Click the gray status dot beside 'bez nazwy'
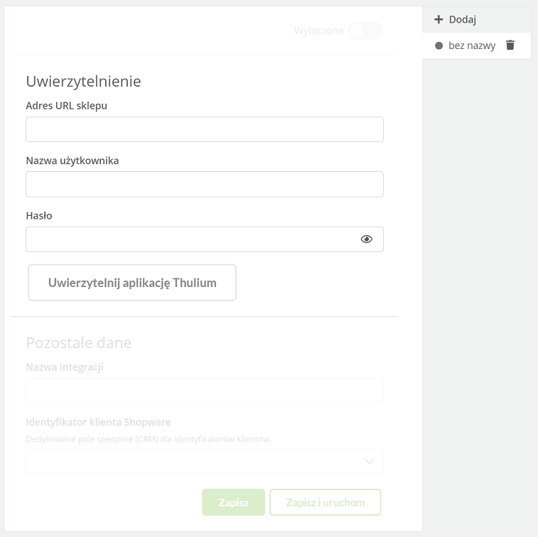This screenshot has height=537, width=538. [x=439, y=45]
